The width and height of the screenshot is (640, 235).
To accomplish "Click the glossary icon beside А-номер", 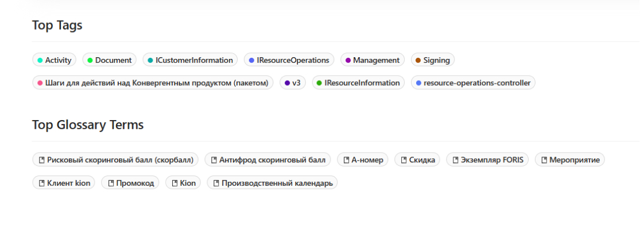I will coord(347,160).
